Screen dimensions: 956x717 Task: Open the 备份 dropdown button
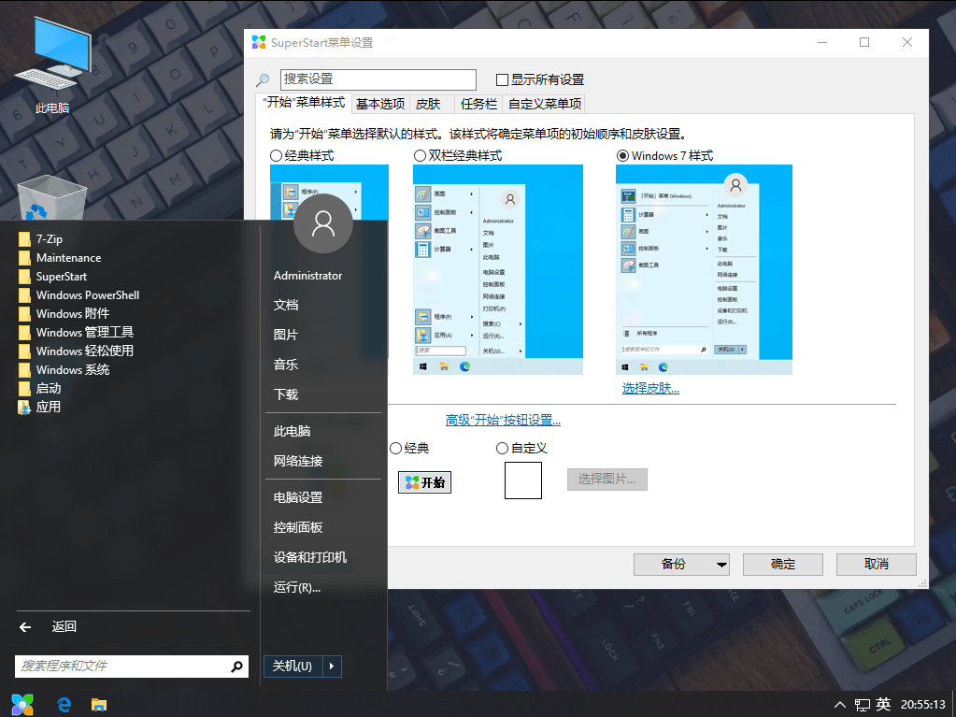pos(681,565)
